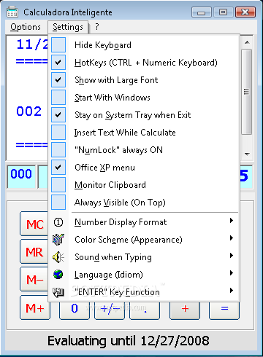Viewport: 263px width, 357px height.
Task: Click the history vertical scrollbar thumb
Action: [x=247, y=92]
